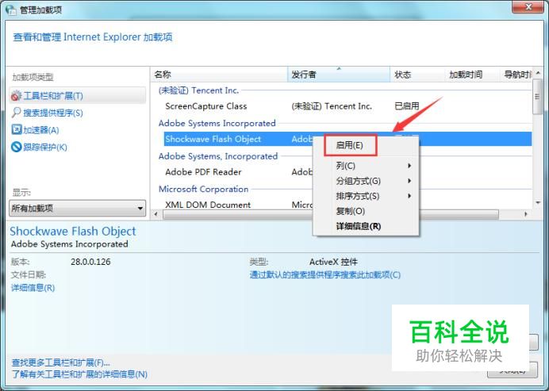Click horizontal scrollbar right arrow

pyautogui.click(x=525, y=214)
